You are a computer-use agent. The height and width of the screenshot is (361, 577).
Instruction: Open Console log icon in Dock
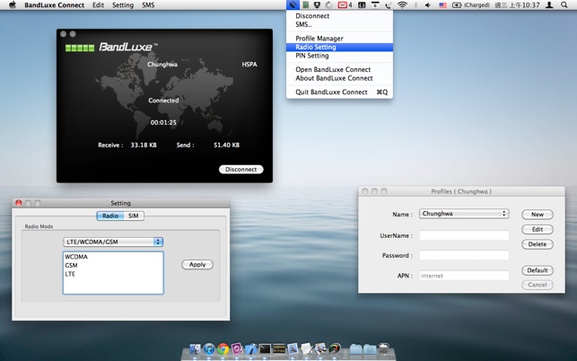coord(279,348)
